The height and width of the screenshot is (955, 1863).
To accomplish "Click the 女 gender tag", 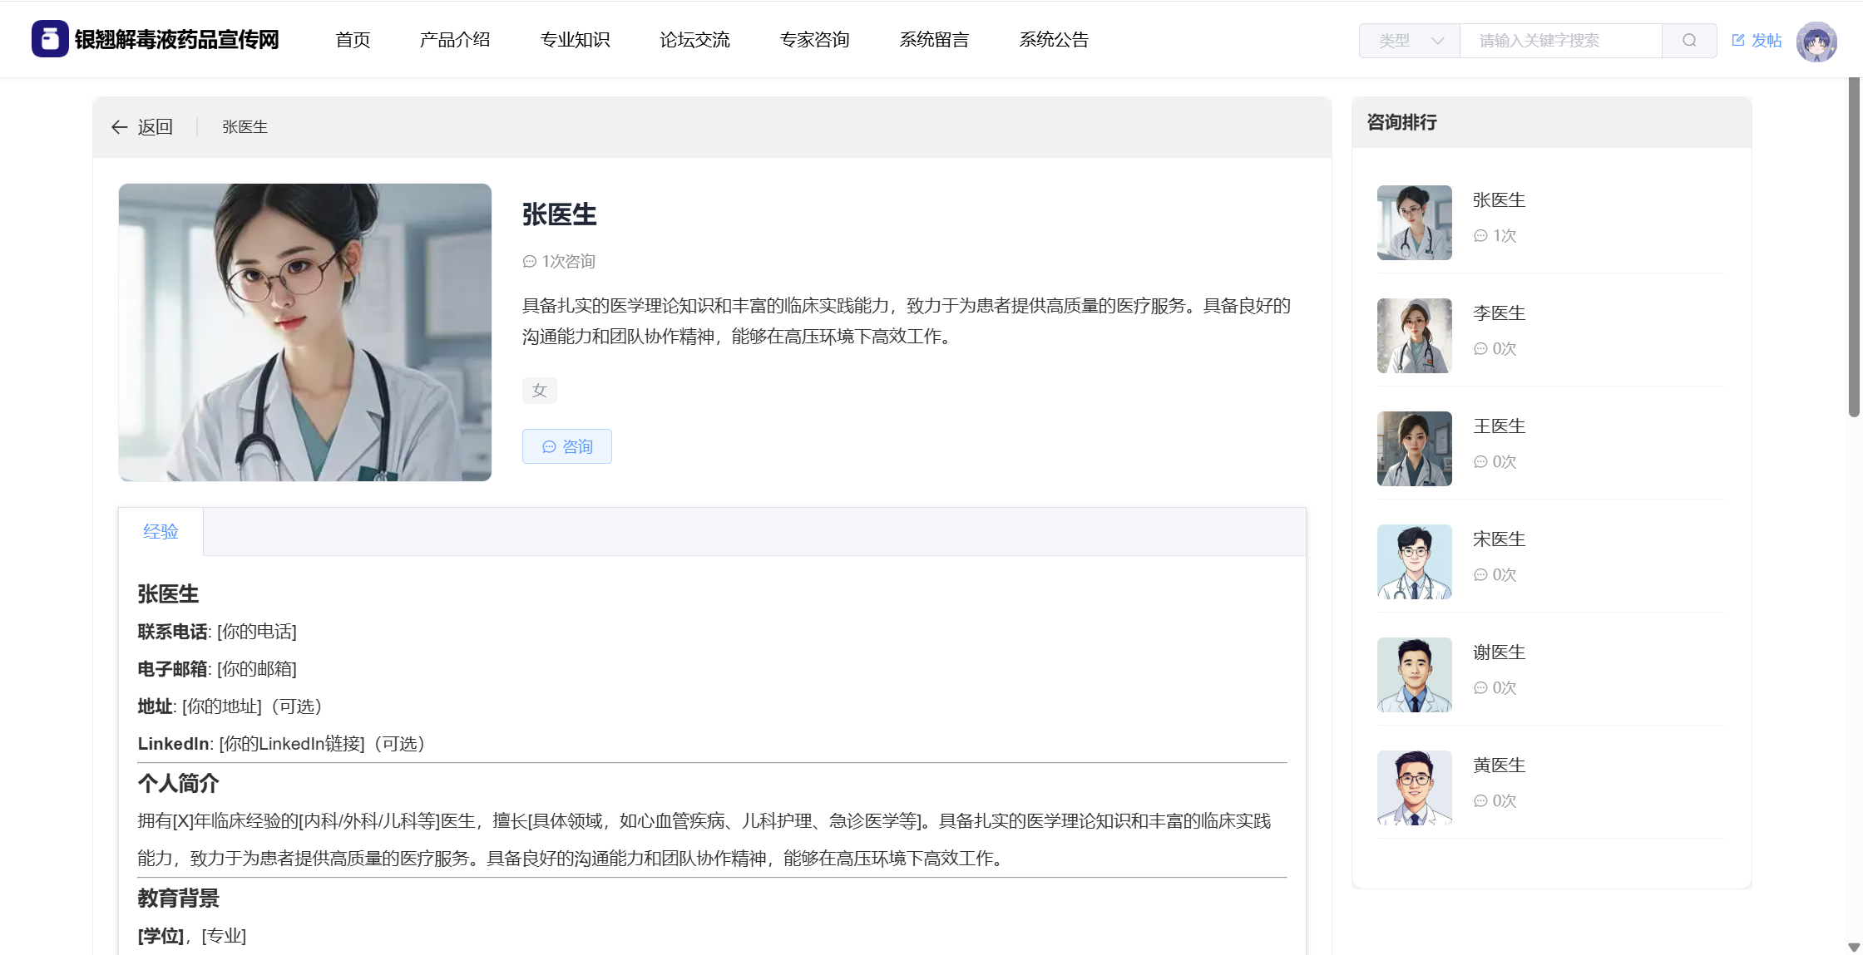I will (539, 391).
